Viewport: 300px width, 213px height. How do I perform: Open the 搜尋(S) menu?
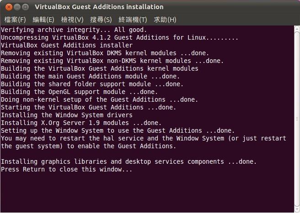point(101,20)
